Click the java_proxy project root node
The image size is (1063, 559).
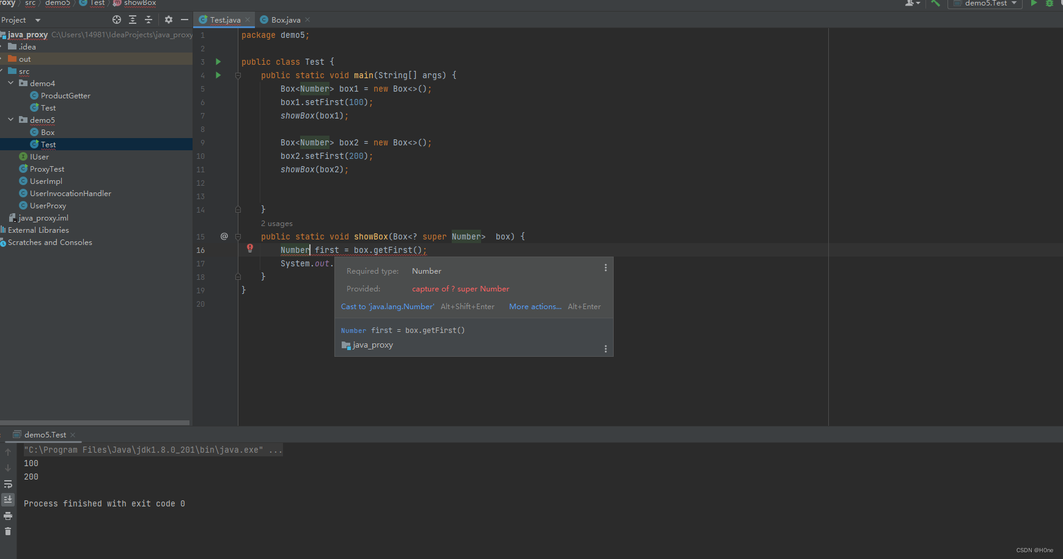click(28, 34)
